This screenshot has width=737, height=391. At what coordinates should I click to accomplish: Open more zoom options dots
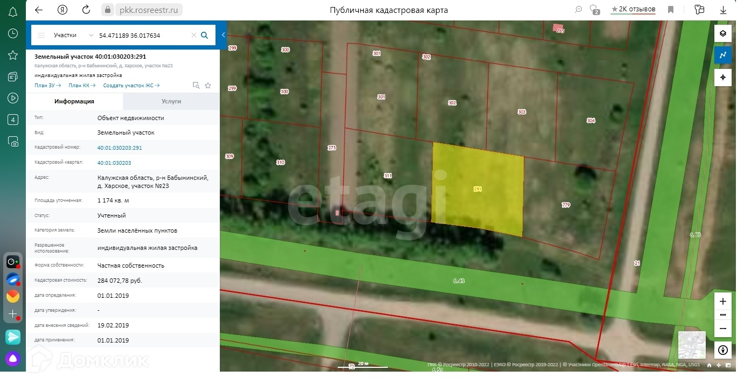click(x=723, y=315)
